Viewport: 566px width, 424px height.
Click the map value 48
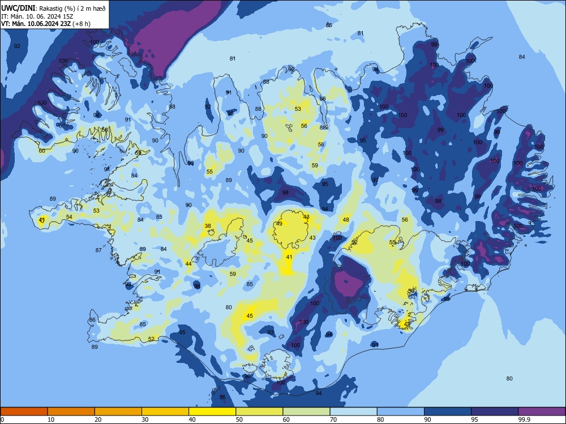pos(346,219)
